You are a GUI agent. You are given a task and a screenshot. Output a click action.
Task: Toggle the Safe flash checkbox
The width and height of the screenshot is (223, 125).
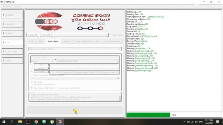pos(32,82)
